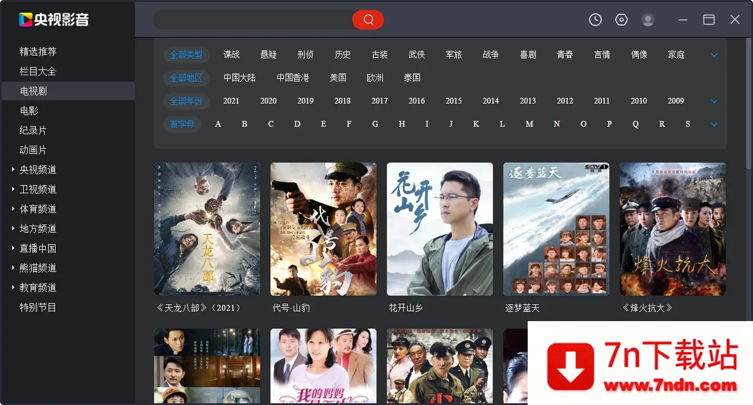
Task: Filter by region 欧洲
Action: 375,78
